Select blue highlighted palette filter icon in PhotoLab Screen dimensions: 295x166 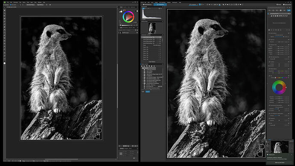point(289,10)
